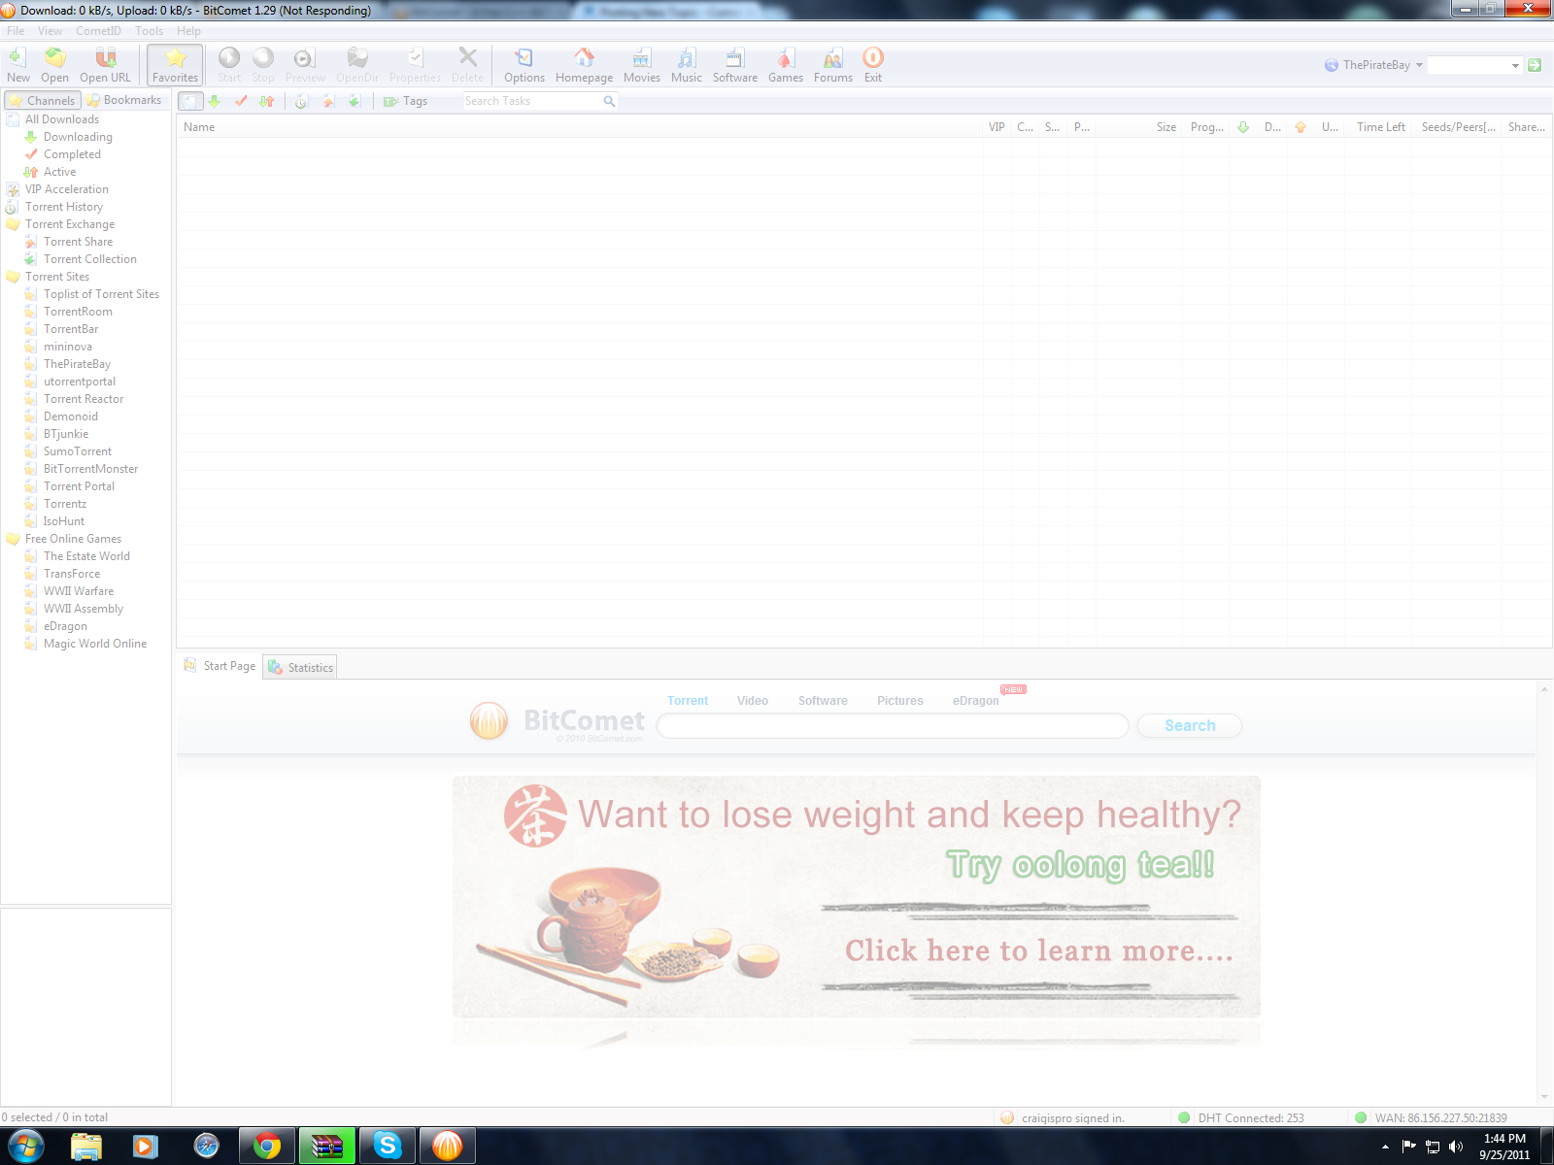Sort the task list by Name column
1554x1165 pixels.
[580, 127]
